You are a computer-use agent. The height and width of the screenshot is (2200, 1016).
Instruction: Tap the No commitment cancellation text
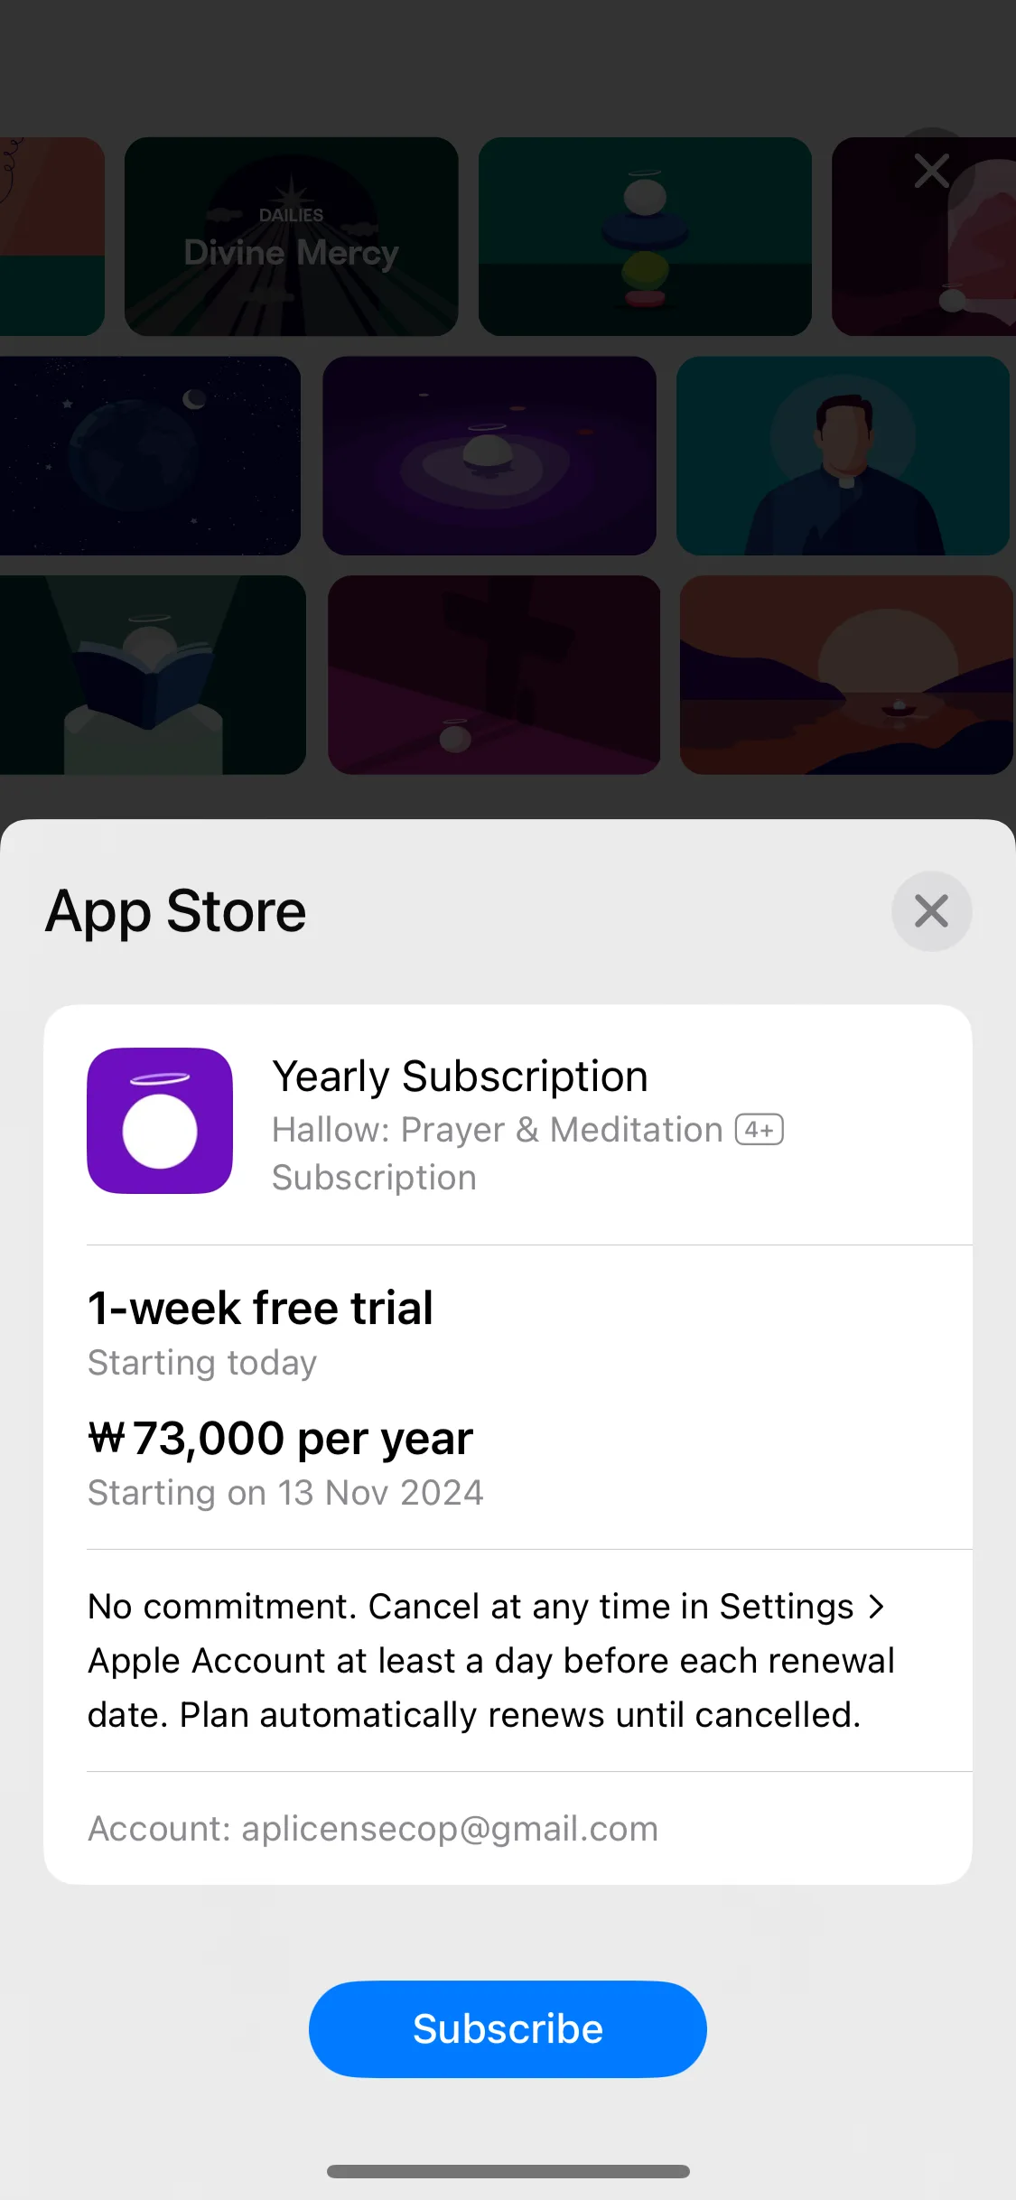[x=490, y=1660]
